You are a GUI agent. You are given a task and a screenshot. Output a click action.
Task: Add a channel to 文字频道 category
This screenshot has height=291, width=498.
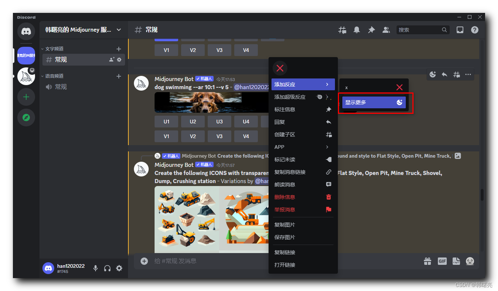pos(119,49)
